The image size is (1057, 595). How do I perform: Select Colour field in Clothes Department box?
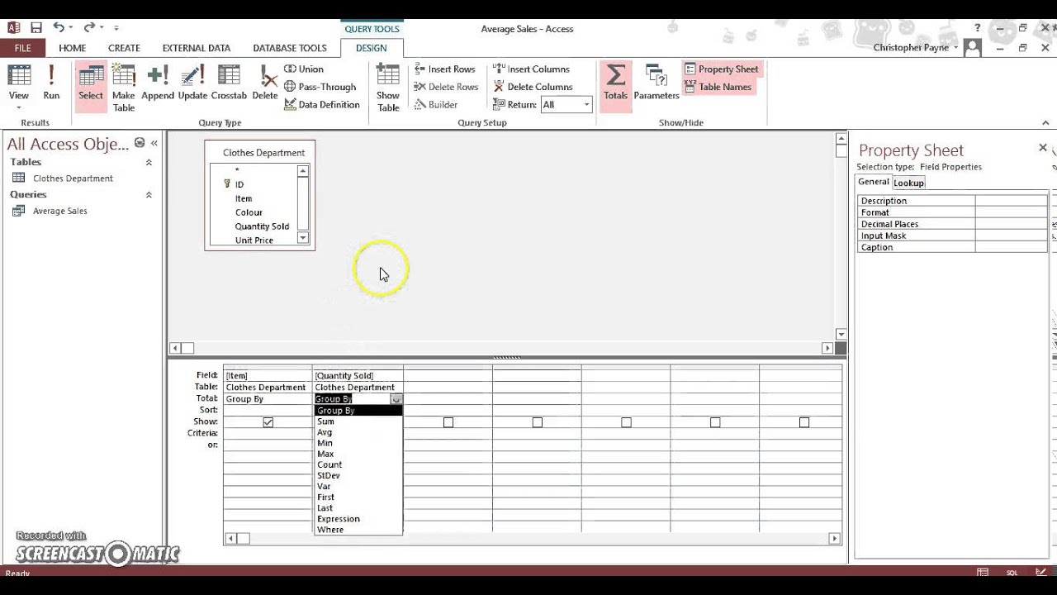tap(249, 212)
